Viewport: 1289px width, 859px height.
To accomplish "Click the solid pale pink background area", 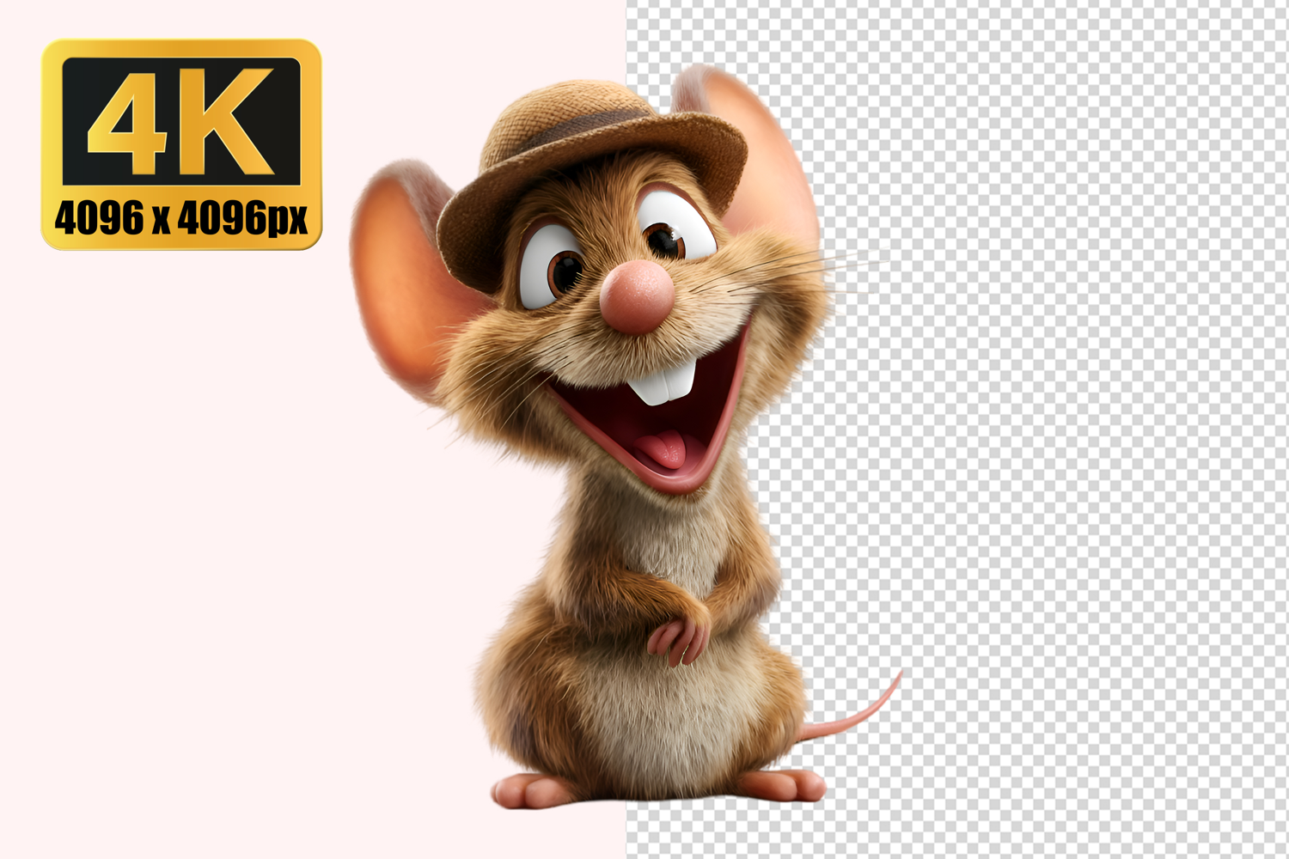I will pos(215,515).
